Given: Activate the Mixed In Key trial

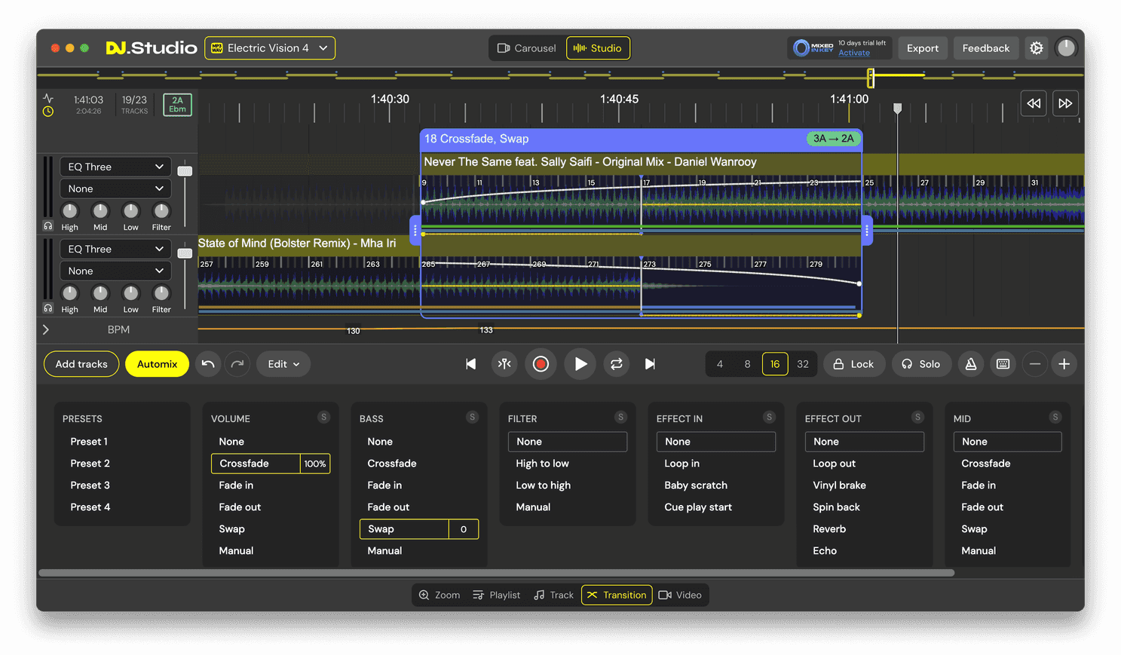Looking at the screenshot, I should click(856, 54).
